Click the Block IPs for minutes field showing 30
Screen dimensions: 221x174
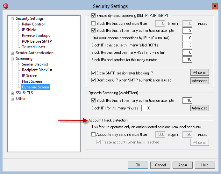[146, 108]
